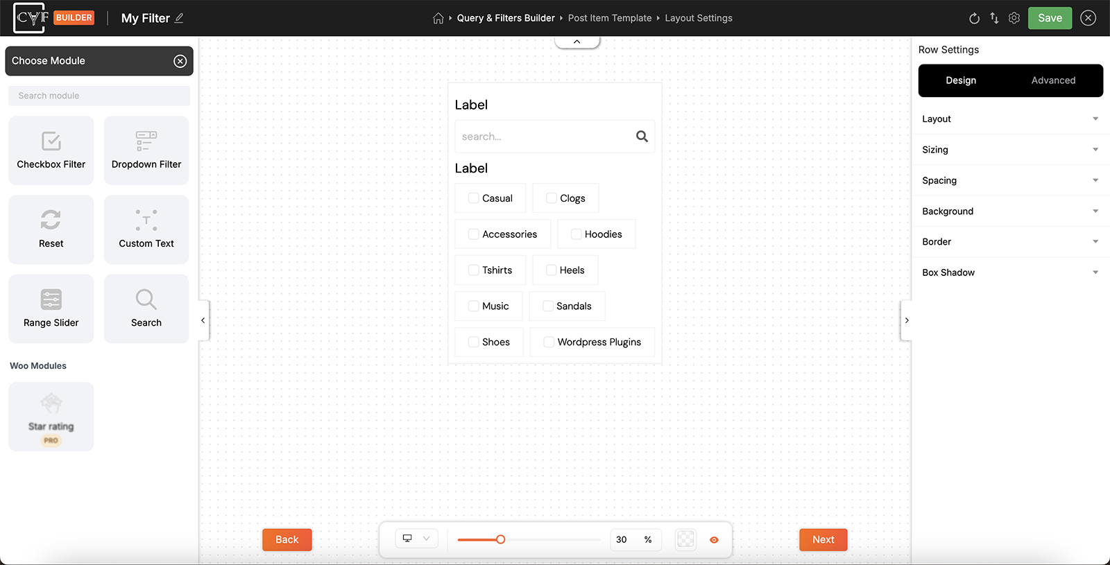Expand the Box Shadow section
The width and height of the screenshot is (1110, 565).
(1010, 272)
